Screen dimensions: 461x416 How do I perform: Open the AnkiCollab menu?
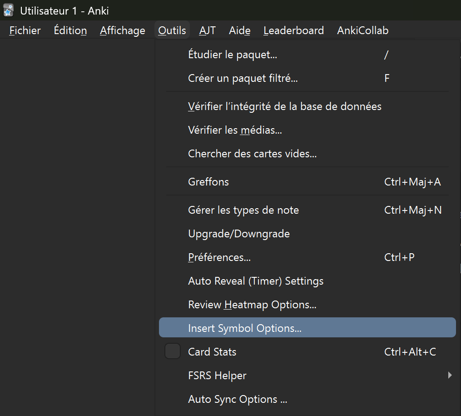362,30
